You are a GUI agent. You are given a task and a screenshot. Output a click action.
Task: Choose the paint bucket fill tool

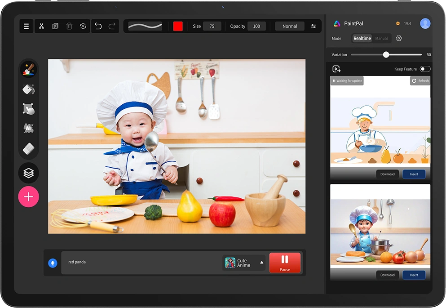[28, 89]
